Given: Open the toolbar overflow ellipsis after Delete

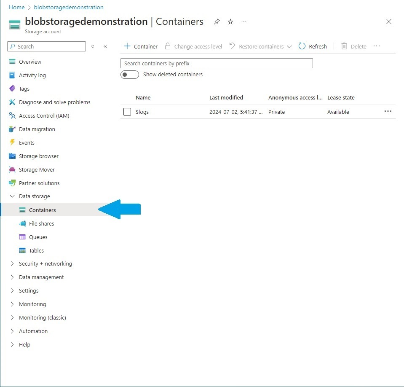Looking at the screenshot, I should pyautogui.click(x=377, y=46).
